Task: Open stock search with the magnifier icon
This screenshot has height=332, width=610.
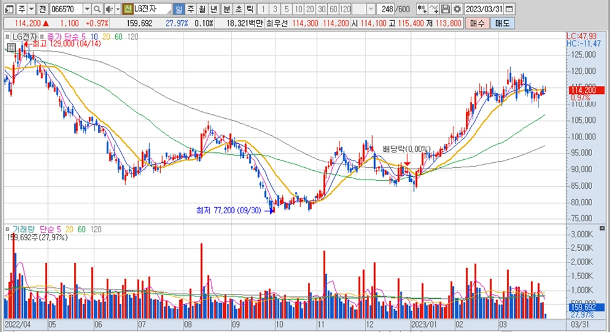Action: (97, 9)
